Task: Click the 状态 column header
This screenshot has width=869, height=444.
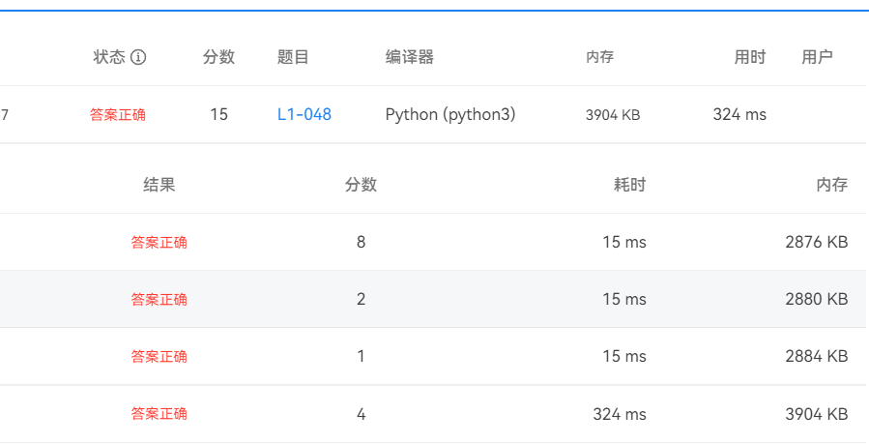Action: click(109, 57)
